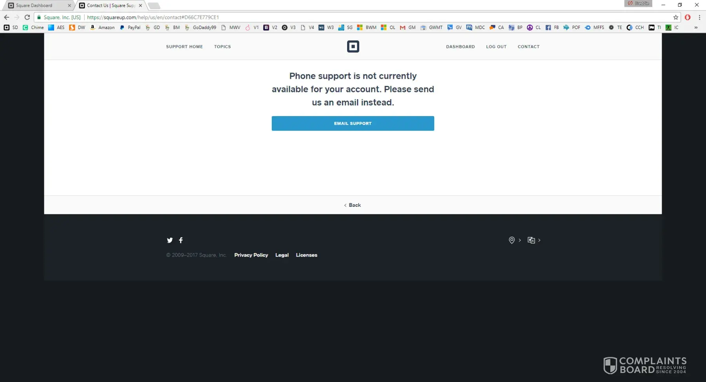
Task: Navigate to Dashboard in header
Action: click(x=460, y=47)
